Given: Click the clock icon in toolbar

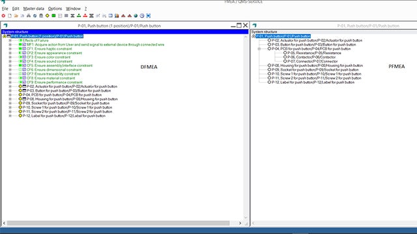Looking at the screenshot, I should (x=142, y=16).
